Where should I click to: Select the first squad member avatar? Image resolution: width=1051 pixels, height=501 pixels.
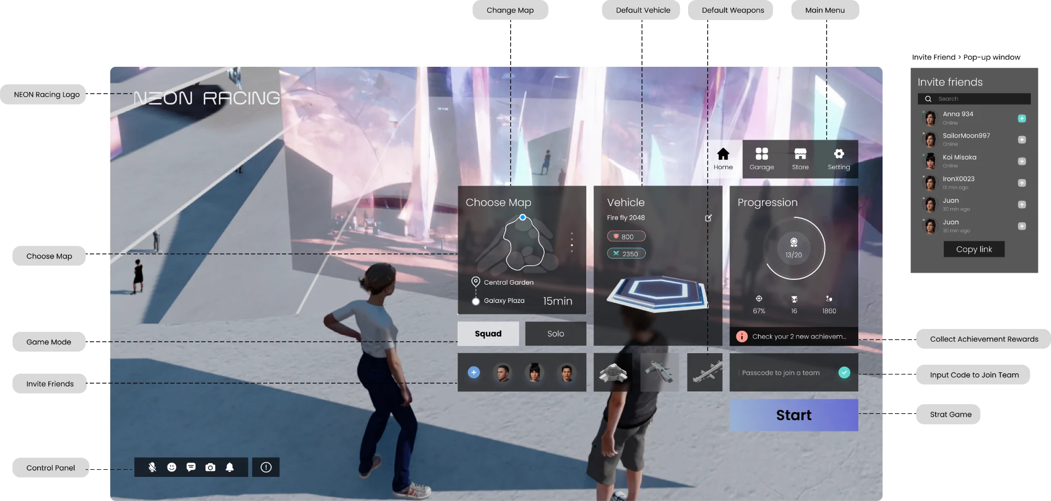click(503, 372)
